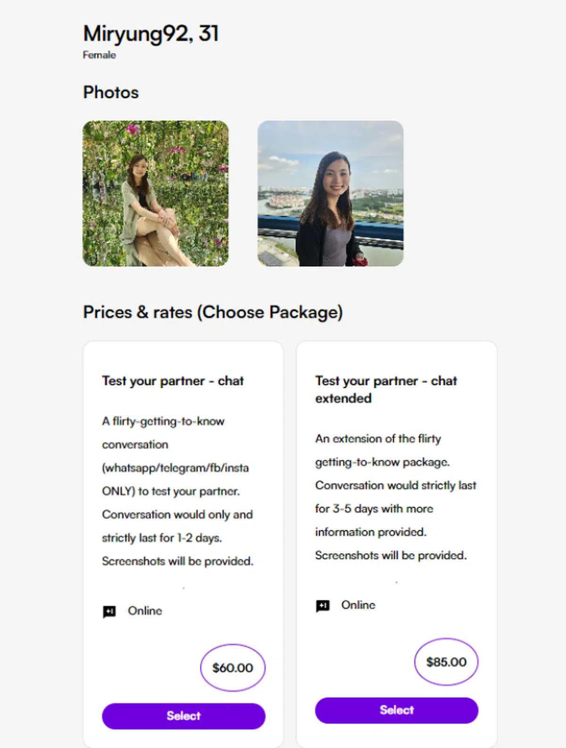Screen dimensions: 566x748
Task: Click "Screenshots will be provided." in the $85.00 package
Action: (x=391, y=556)
